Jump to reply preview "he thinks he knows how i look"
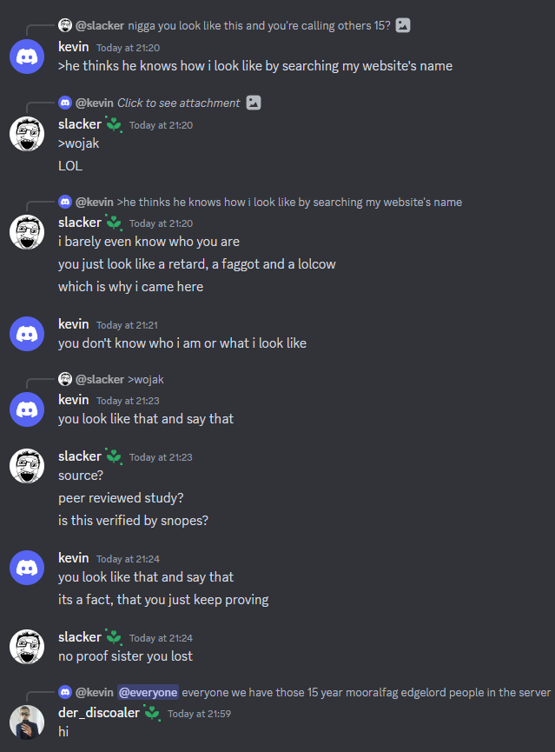This screenshot has height=752, width=555. pyautogui.click(x=289, y=202)
